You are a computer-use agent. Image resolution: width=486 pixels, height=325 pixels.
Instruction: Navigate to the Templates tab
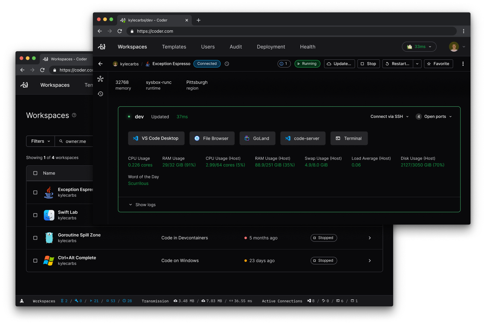[x=174, y=46]
